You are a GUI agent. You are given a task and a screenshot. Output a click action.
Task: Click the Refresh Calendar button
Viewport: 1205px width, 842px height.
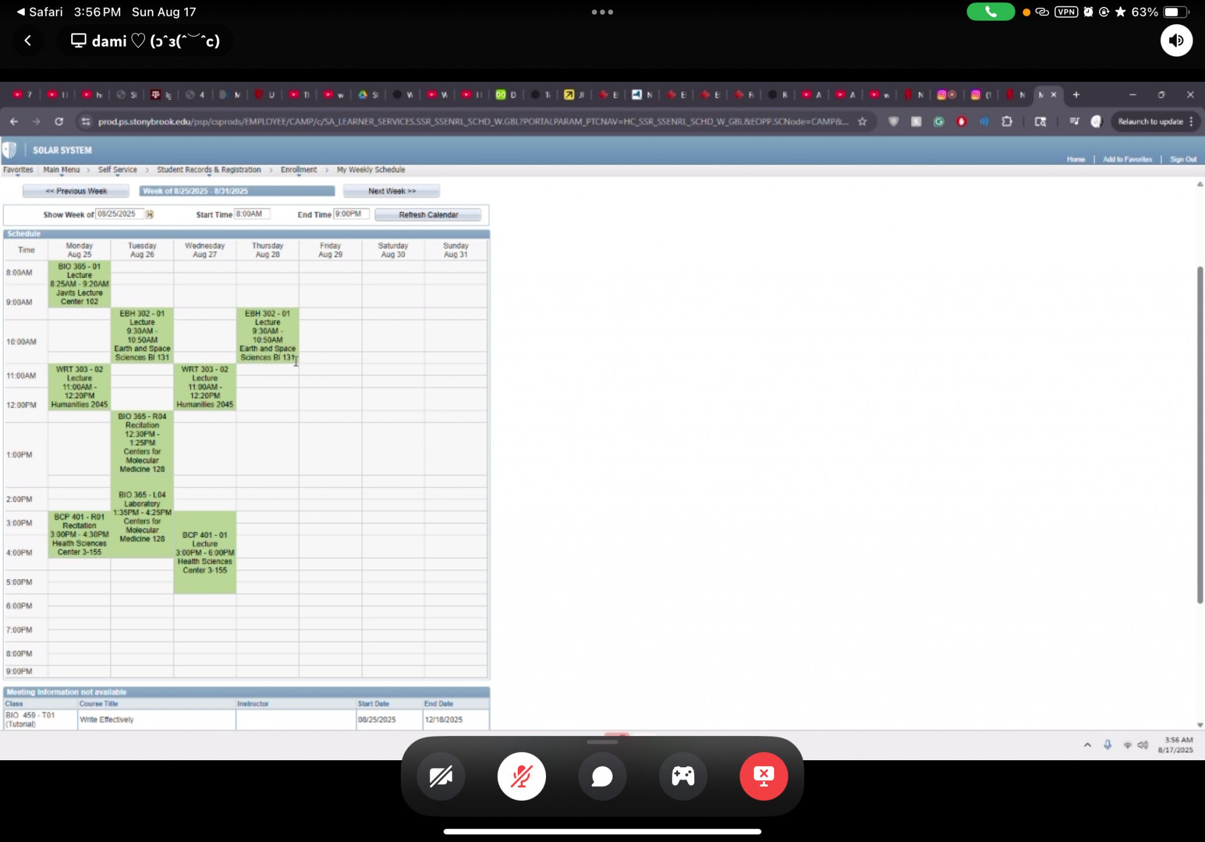[x=428, y=215]
